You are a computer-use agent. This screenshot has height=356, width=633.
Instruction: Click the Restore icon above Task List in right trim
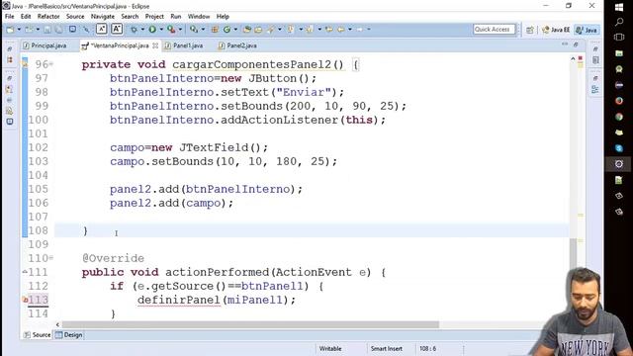tap(595, 48)
